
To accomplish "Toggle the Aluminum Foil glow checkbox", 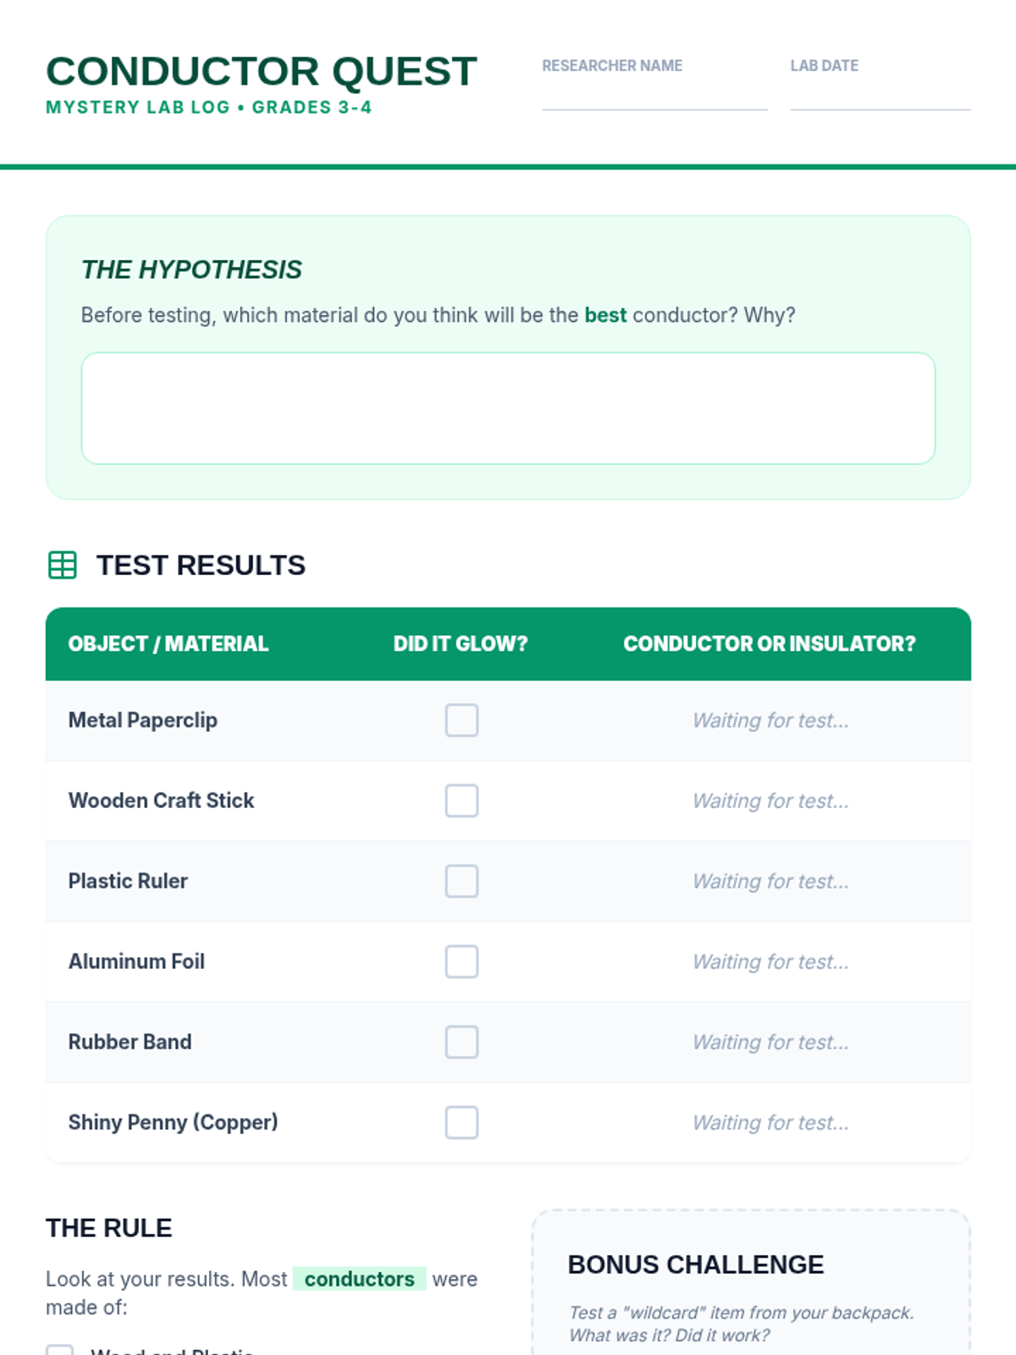I will (461, 962).
